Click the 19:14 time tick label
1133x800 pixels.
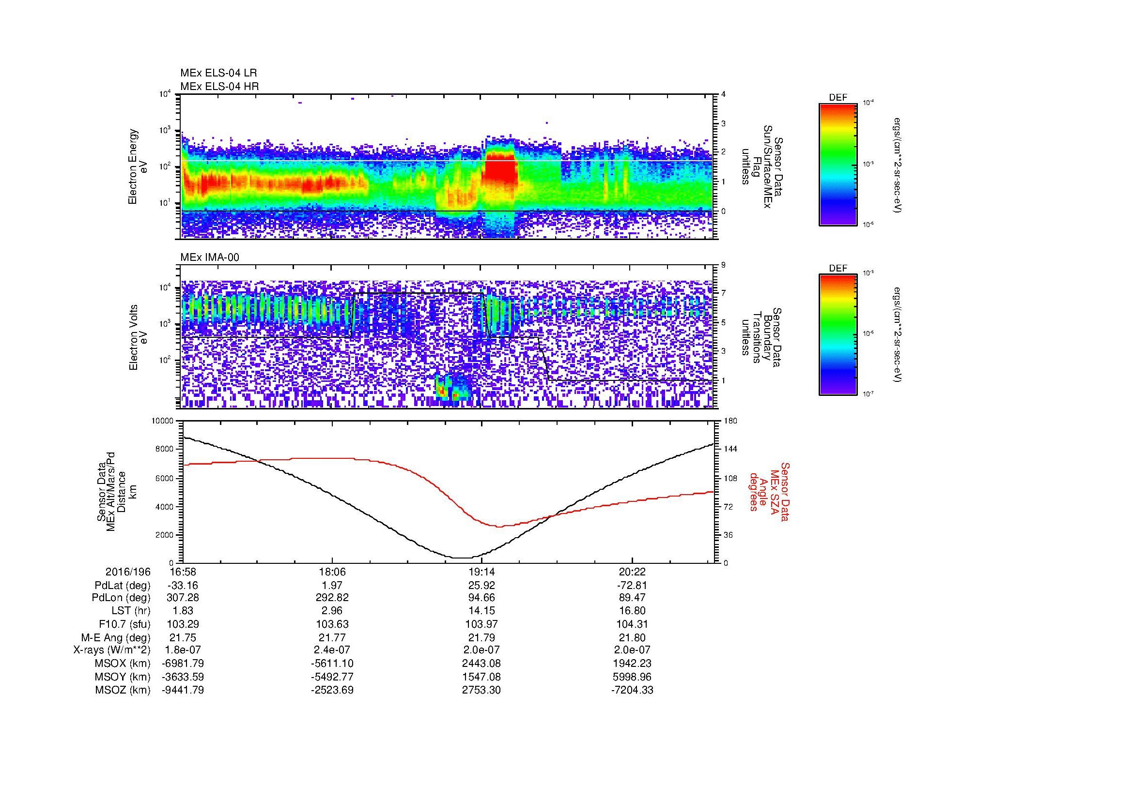[x=481, y=572]
